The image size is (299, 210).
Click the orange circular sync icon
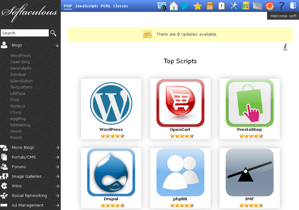pos(270,6)
